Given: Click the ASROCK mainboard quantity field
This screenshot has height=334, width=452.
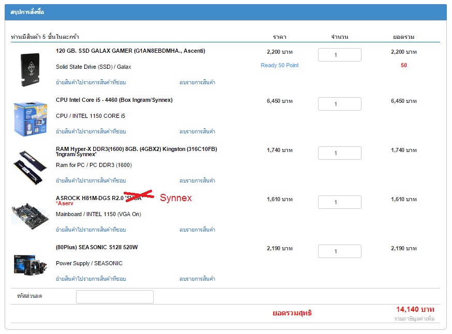Looking at the screenshot, I should click(340, 202).
